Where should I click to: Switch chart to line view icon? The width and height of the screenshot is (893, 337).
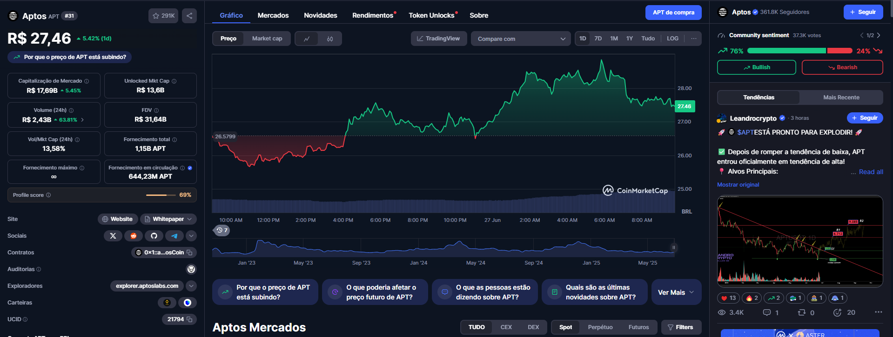coord(307,39)
